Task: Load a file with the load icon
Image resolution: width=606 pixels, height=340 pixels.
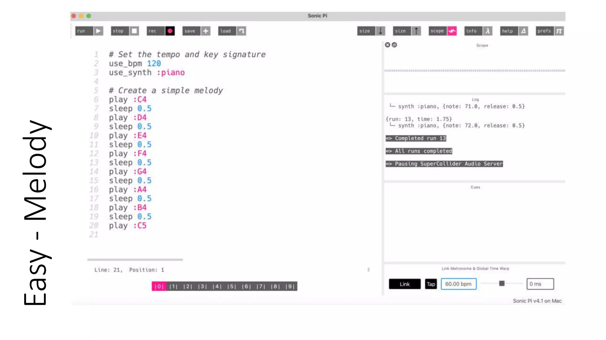Action: pyautogui.click(x=241, y=31)
